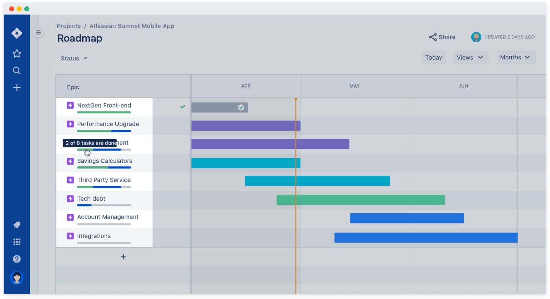The image size is (550, 299).
Task: Click the progress bar under Tech debt
Action: click(x=104, y=205)
